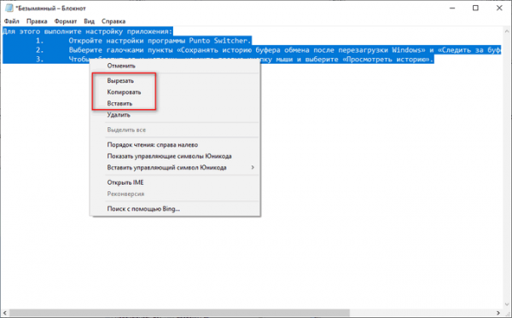This screenshot has height=318, width=512.
Task: Select Вставить from the context menu
Action: (175, 103)
